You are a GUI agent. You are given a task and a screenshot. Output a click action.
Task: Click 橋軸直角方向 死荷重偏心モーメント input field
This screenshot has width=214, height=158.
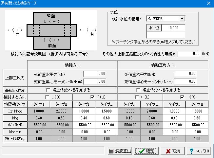pos(185,81)
